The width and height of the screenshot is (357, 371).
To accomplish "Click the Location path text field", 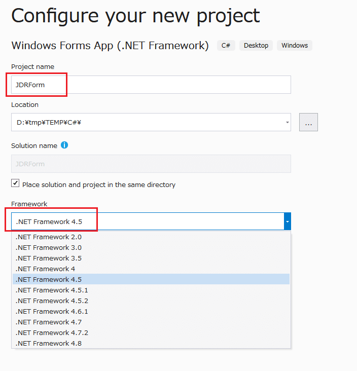I will 147,122.
